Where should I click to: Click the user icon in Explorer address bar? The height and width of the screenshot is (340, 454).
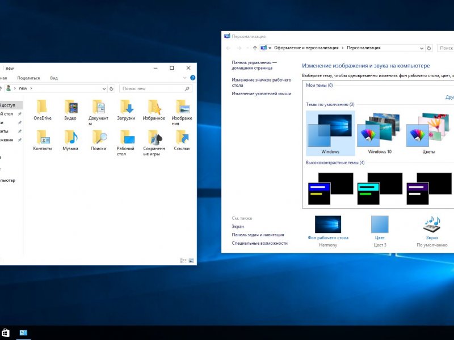point(9,88)
